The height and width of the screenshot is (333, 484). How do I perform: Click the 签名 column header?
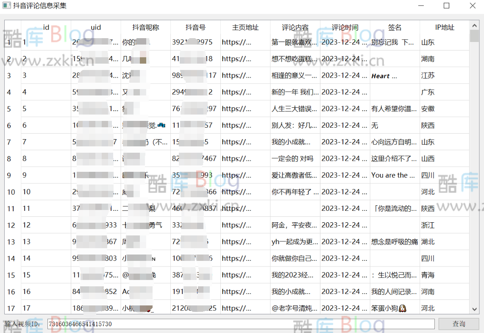tap(394, 27)
